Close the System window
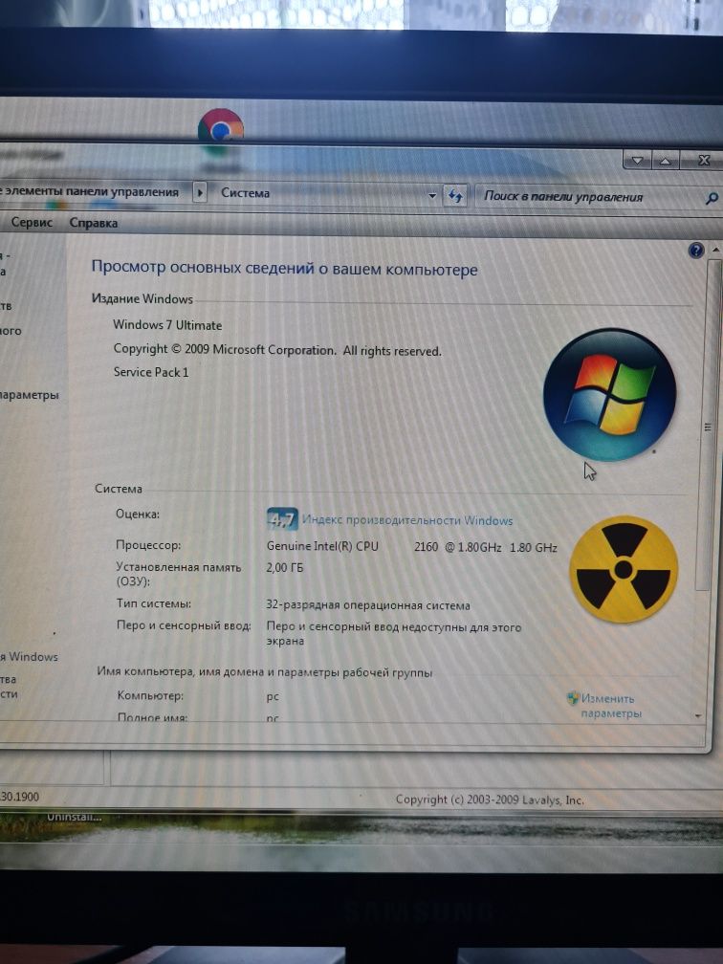723x964 pixels. coord(704,161)
